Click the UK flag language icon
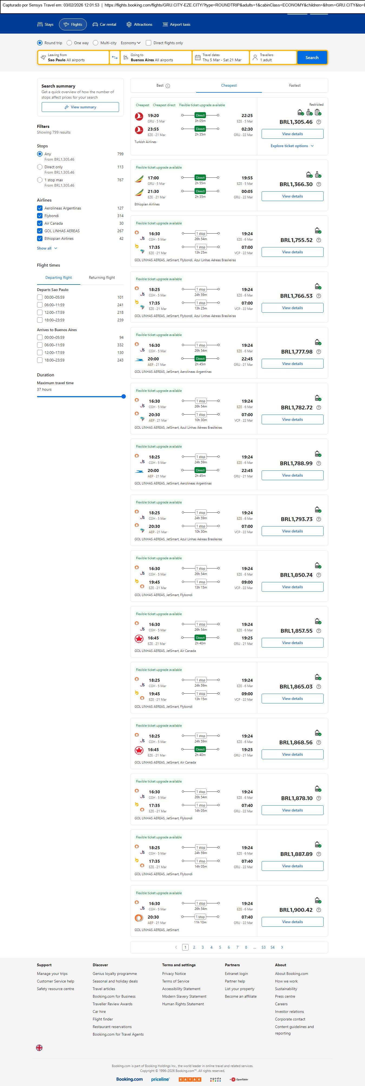 click(39, 1048)
